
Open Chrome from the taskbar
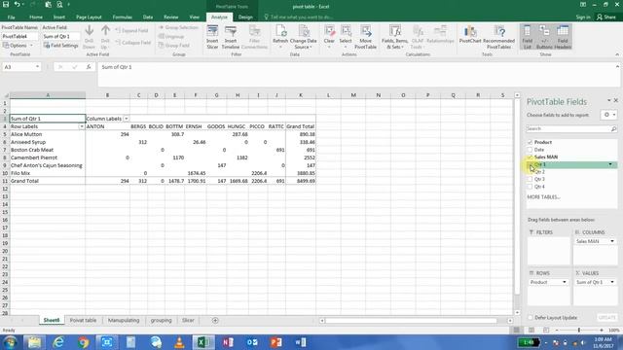(x=83, y=342)
